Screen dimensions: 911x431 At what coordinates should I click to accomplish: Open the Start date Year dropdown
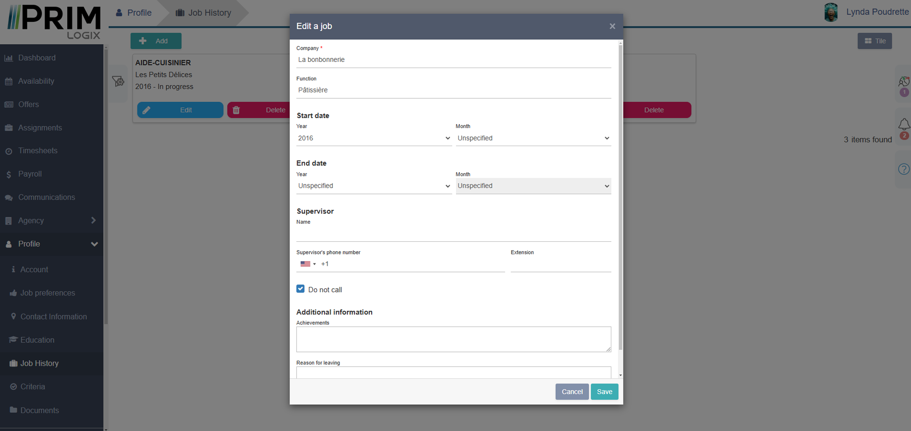pyautogui.click(x=374, y=138)
